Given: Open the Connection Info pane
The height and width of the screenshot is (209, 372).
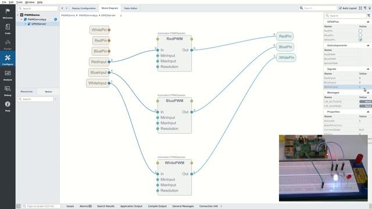Looking at the screenshot, I should 209,206.
